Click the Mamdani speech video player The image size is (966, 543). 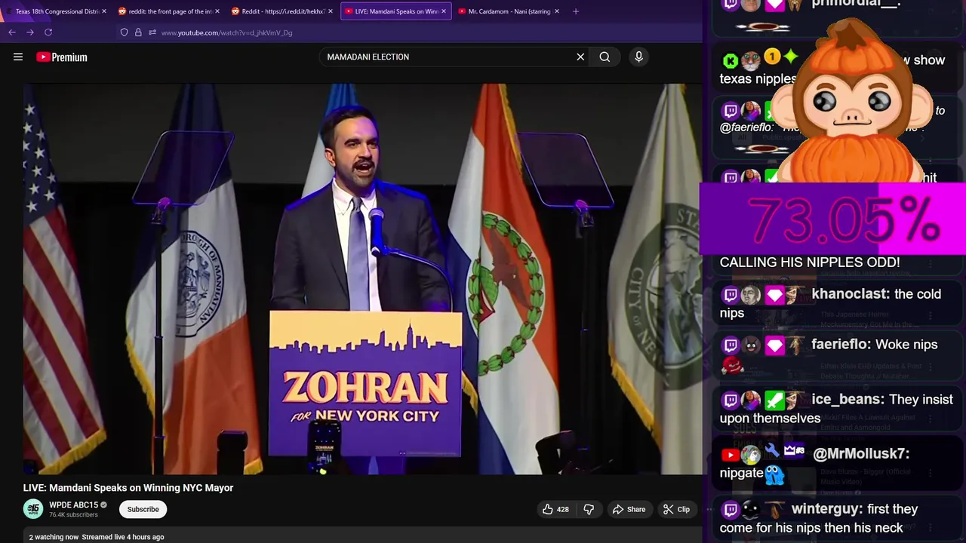coord(362,279)
